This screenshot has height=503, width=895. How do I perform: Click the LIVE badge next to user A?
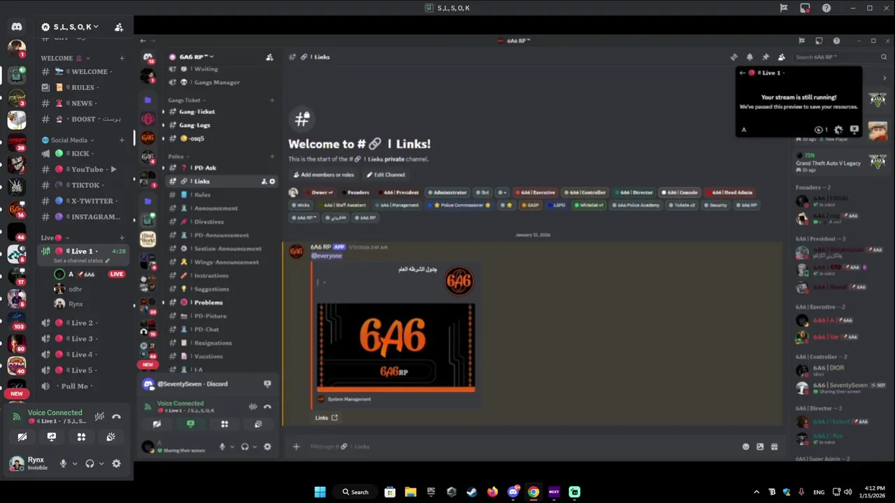coord(117,275)
